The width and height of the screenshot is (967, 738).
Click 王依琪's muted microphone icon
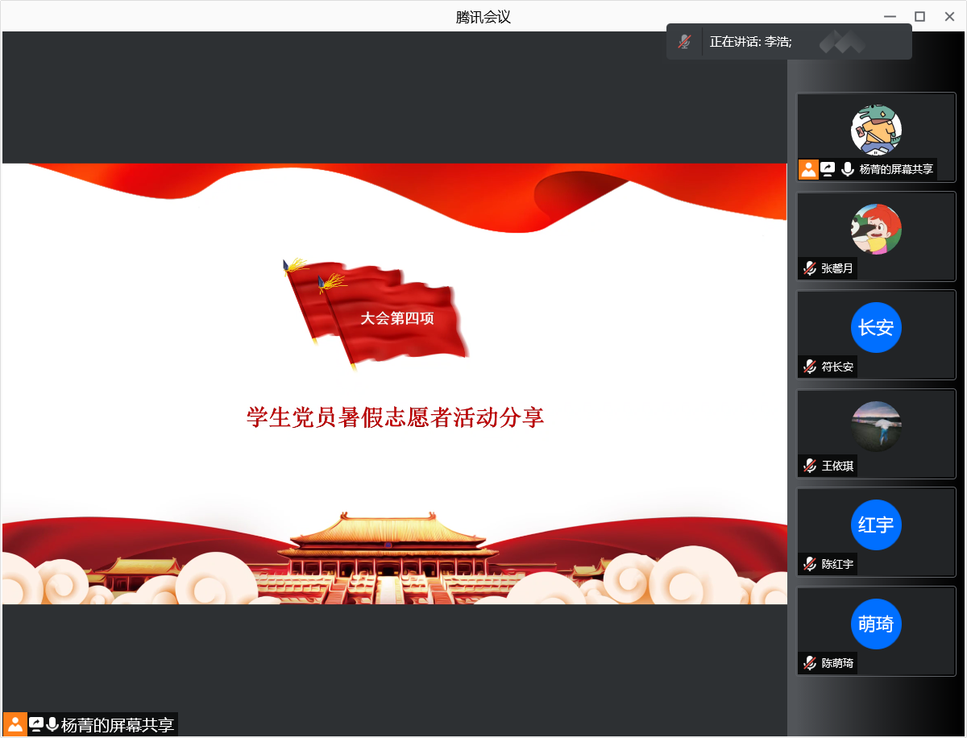pyautogui.click(x=810, y=466)
